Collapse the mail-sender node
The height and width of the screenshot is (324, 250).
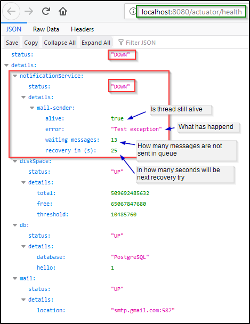(32, 108)
